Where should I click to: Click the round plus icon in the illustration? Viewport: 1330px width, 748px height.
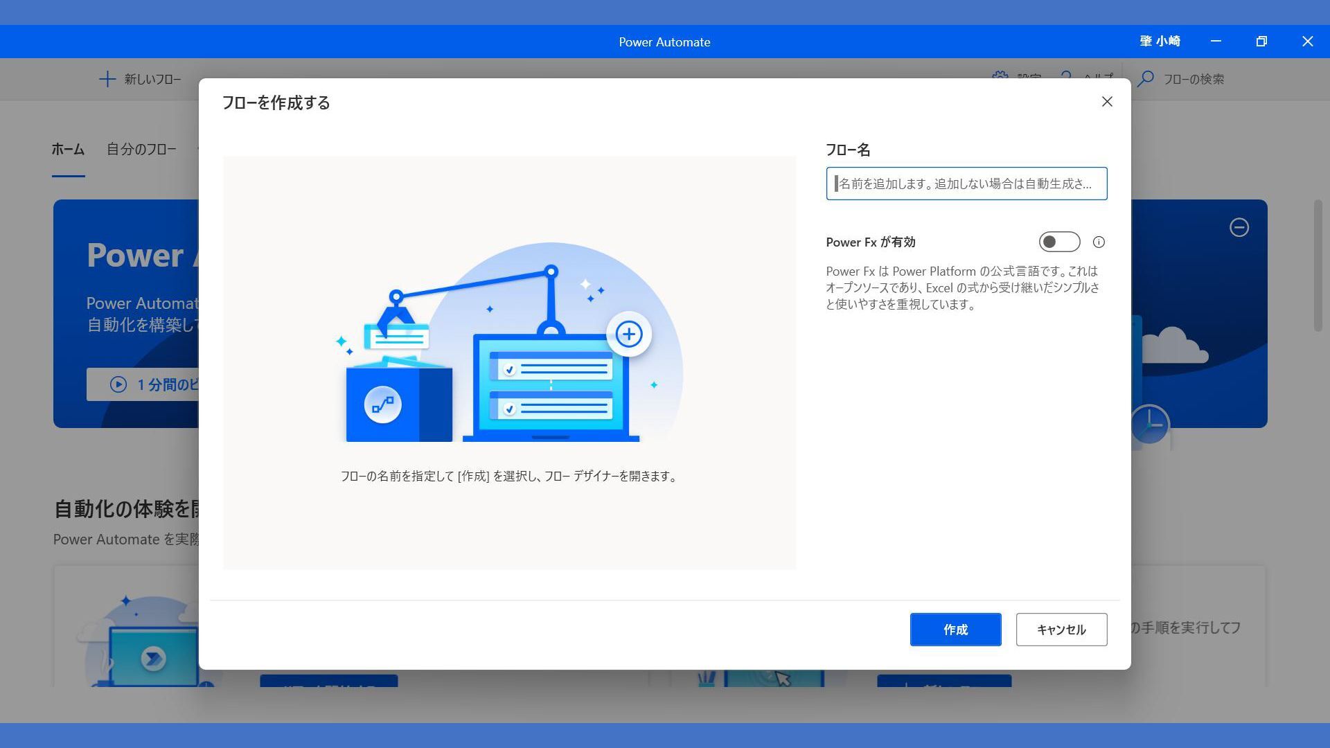pos(628,335)
